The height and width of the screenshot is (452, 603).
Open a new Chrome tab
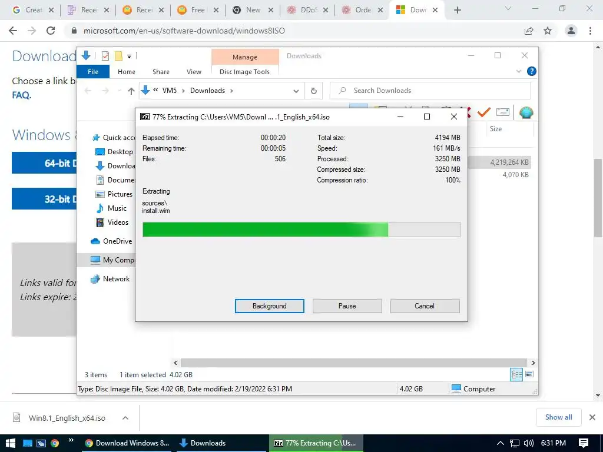click(x=457, y=11)
